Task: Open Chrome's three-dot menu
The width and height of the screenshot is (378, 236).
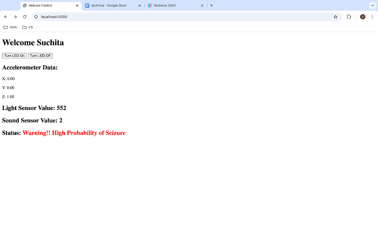Action: (x=372, y=17)
